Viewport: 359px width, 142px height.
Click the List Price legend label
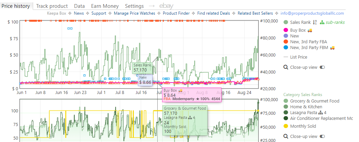[299, 57]
